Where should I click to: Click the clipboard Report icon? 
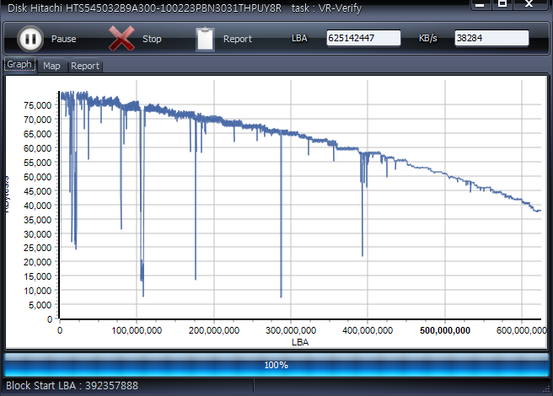[x=205, y=39]
